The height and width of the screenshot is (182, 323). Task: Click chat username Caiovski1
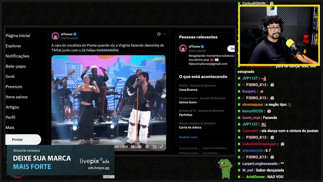pyautogui.click(x=250, y=131)
